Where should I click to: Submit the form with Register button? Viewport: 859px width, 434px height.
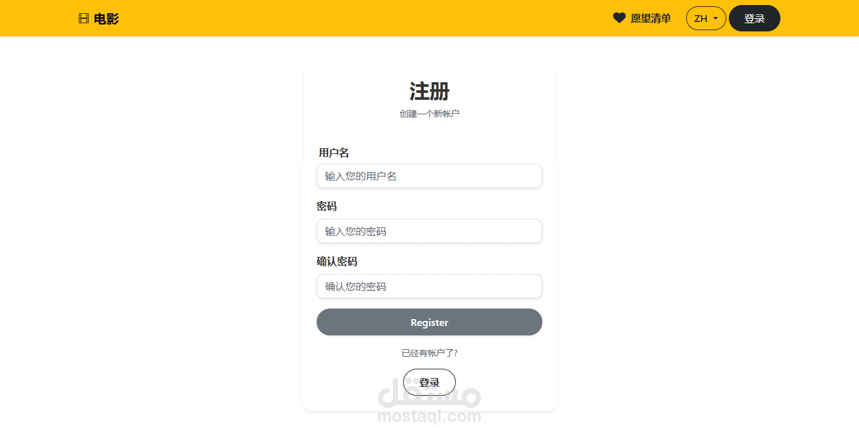[429, 322]
